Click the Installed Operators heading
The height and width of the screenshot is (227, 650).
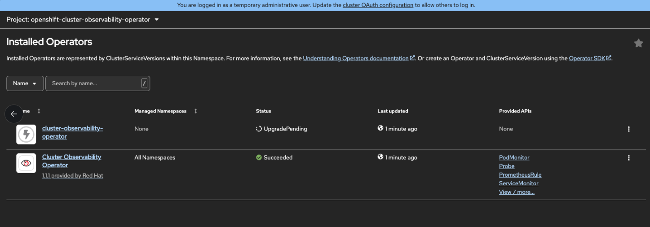pyautogui.click(x=49, y=42)
